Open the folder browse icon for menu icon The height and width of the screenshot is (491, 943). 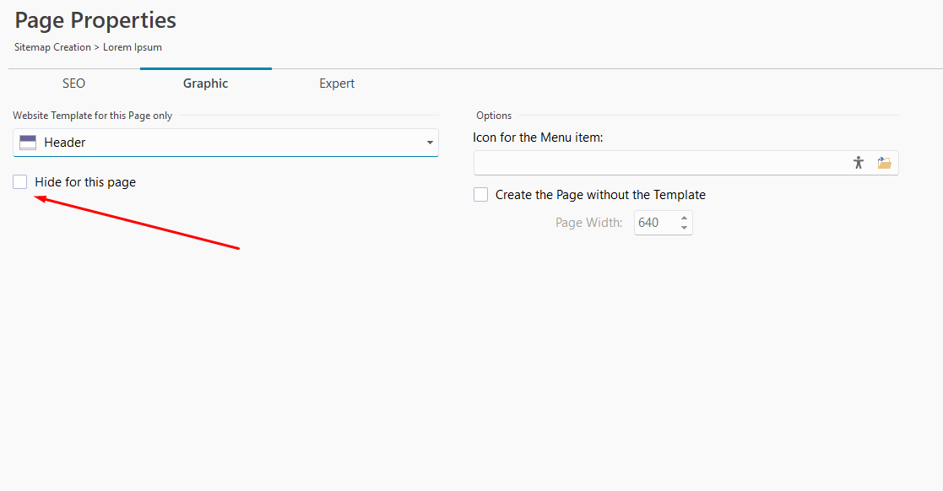[884, 163]
